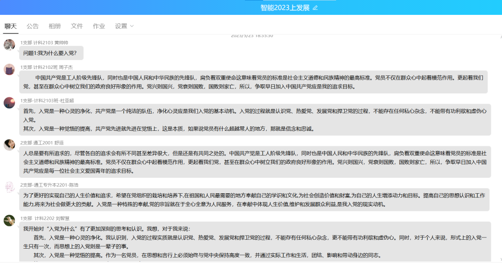502x264 pixels.
Task: Expand the 设置 dropdown arrow
Action: [132, 26]
